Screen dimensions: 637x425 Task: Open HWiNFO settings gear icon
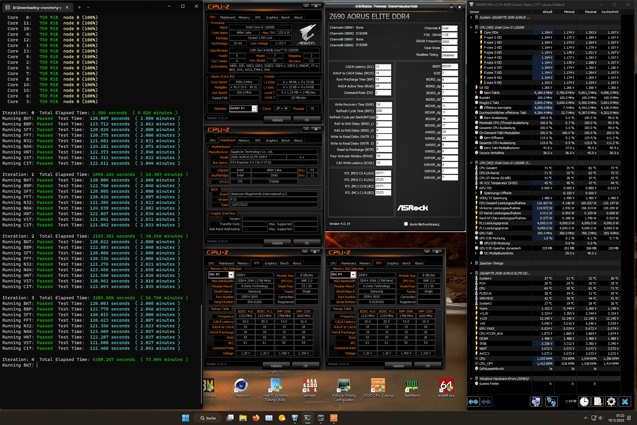pos(611,402)
